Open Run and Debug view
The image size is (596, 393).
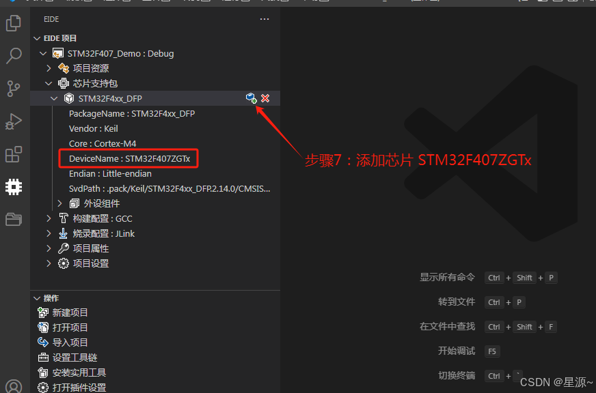14,121
